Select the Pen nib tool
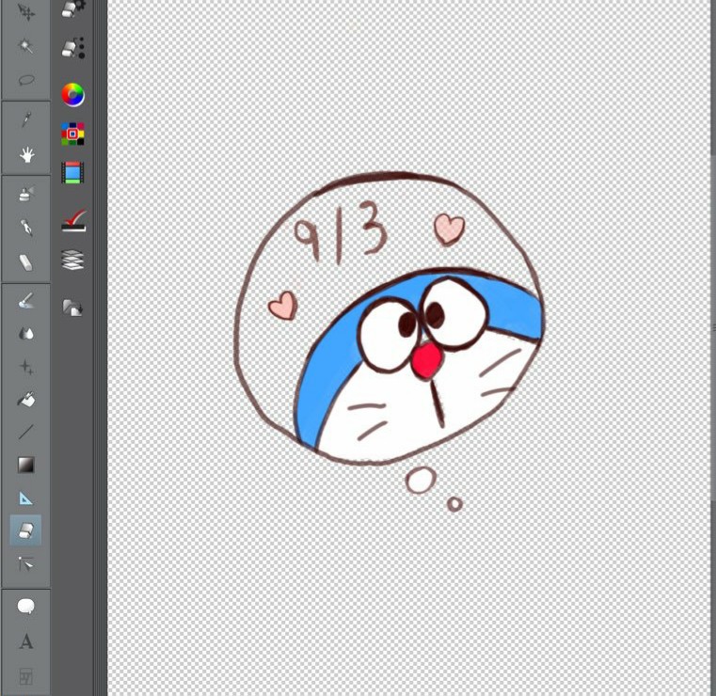 (26, 228)
